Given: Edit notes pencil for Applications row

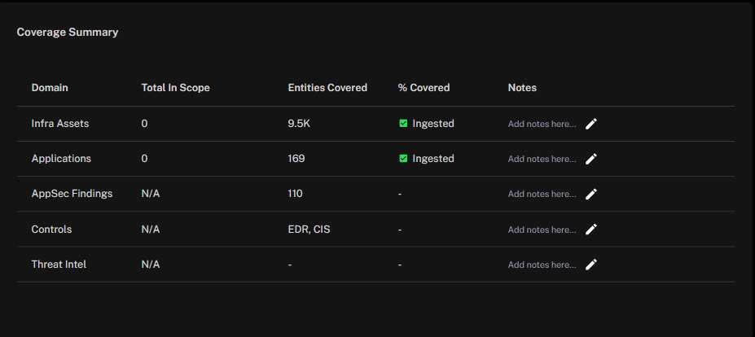Looking at the screenshot, I should (x=590, y=159).
